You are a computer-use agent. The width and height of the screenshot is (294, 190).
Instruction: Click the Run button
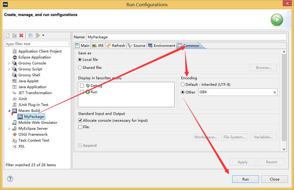(246, 179)
